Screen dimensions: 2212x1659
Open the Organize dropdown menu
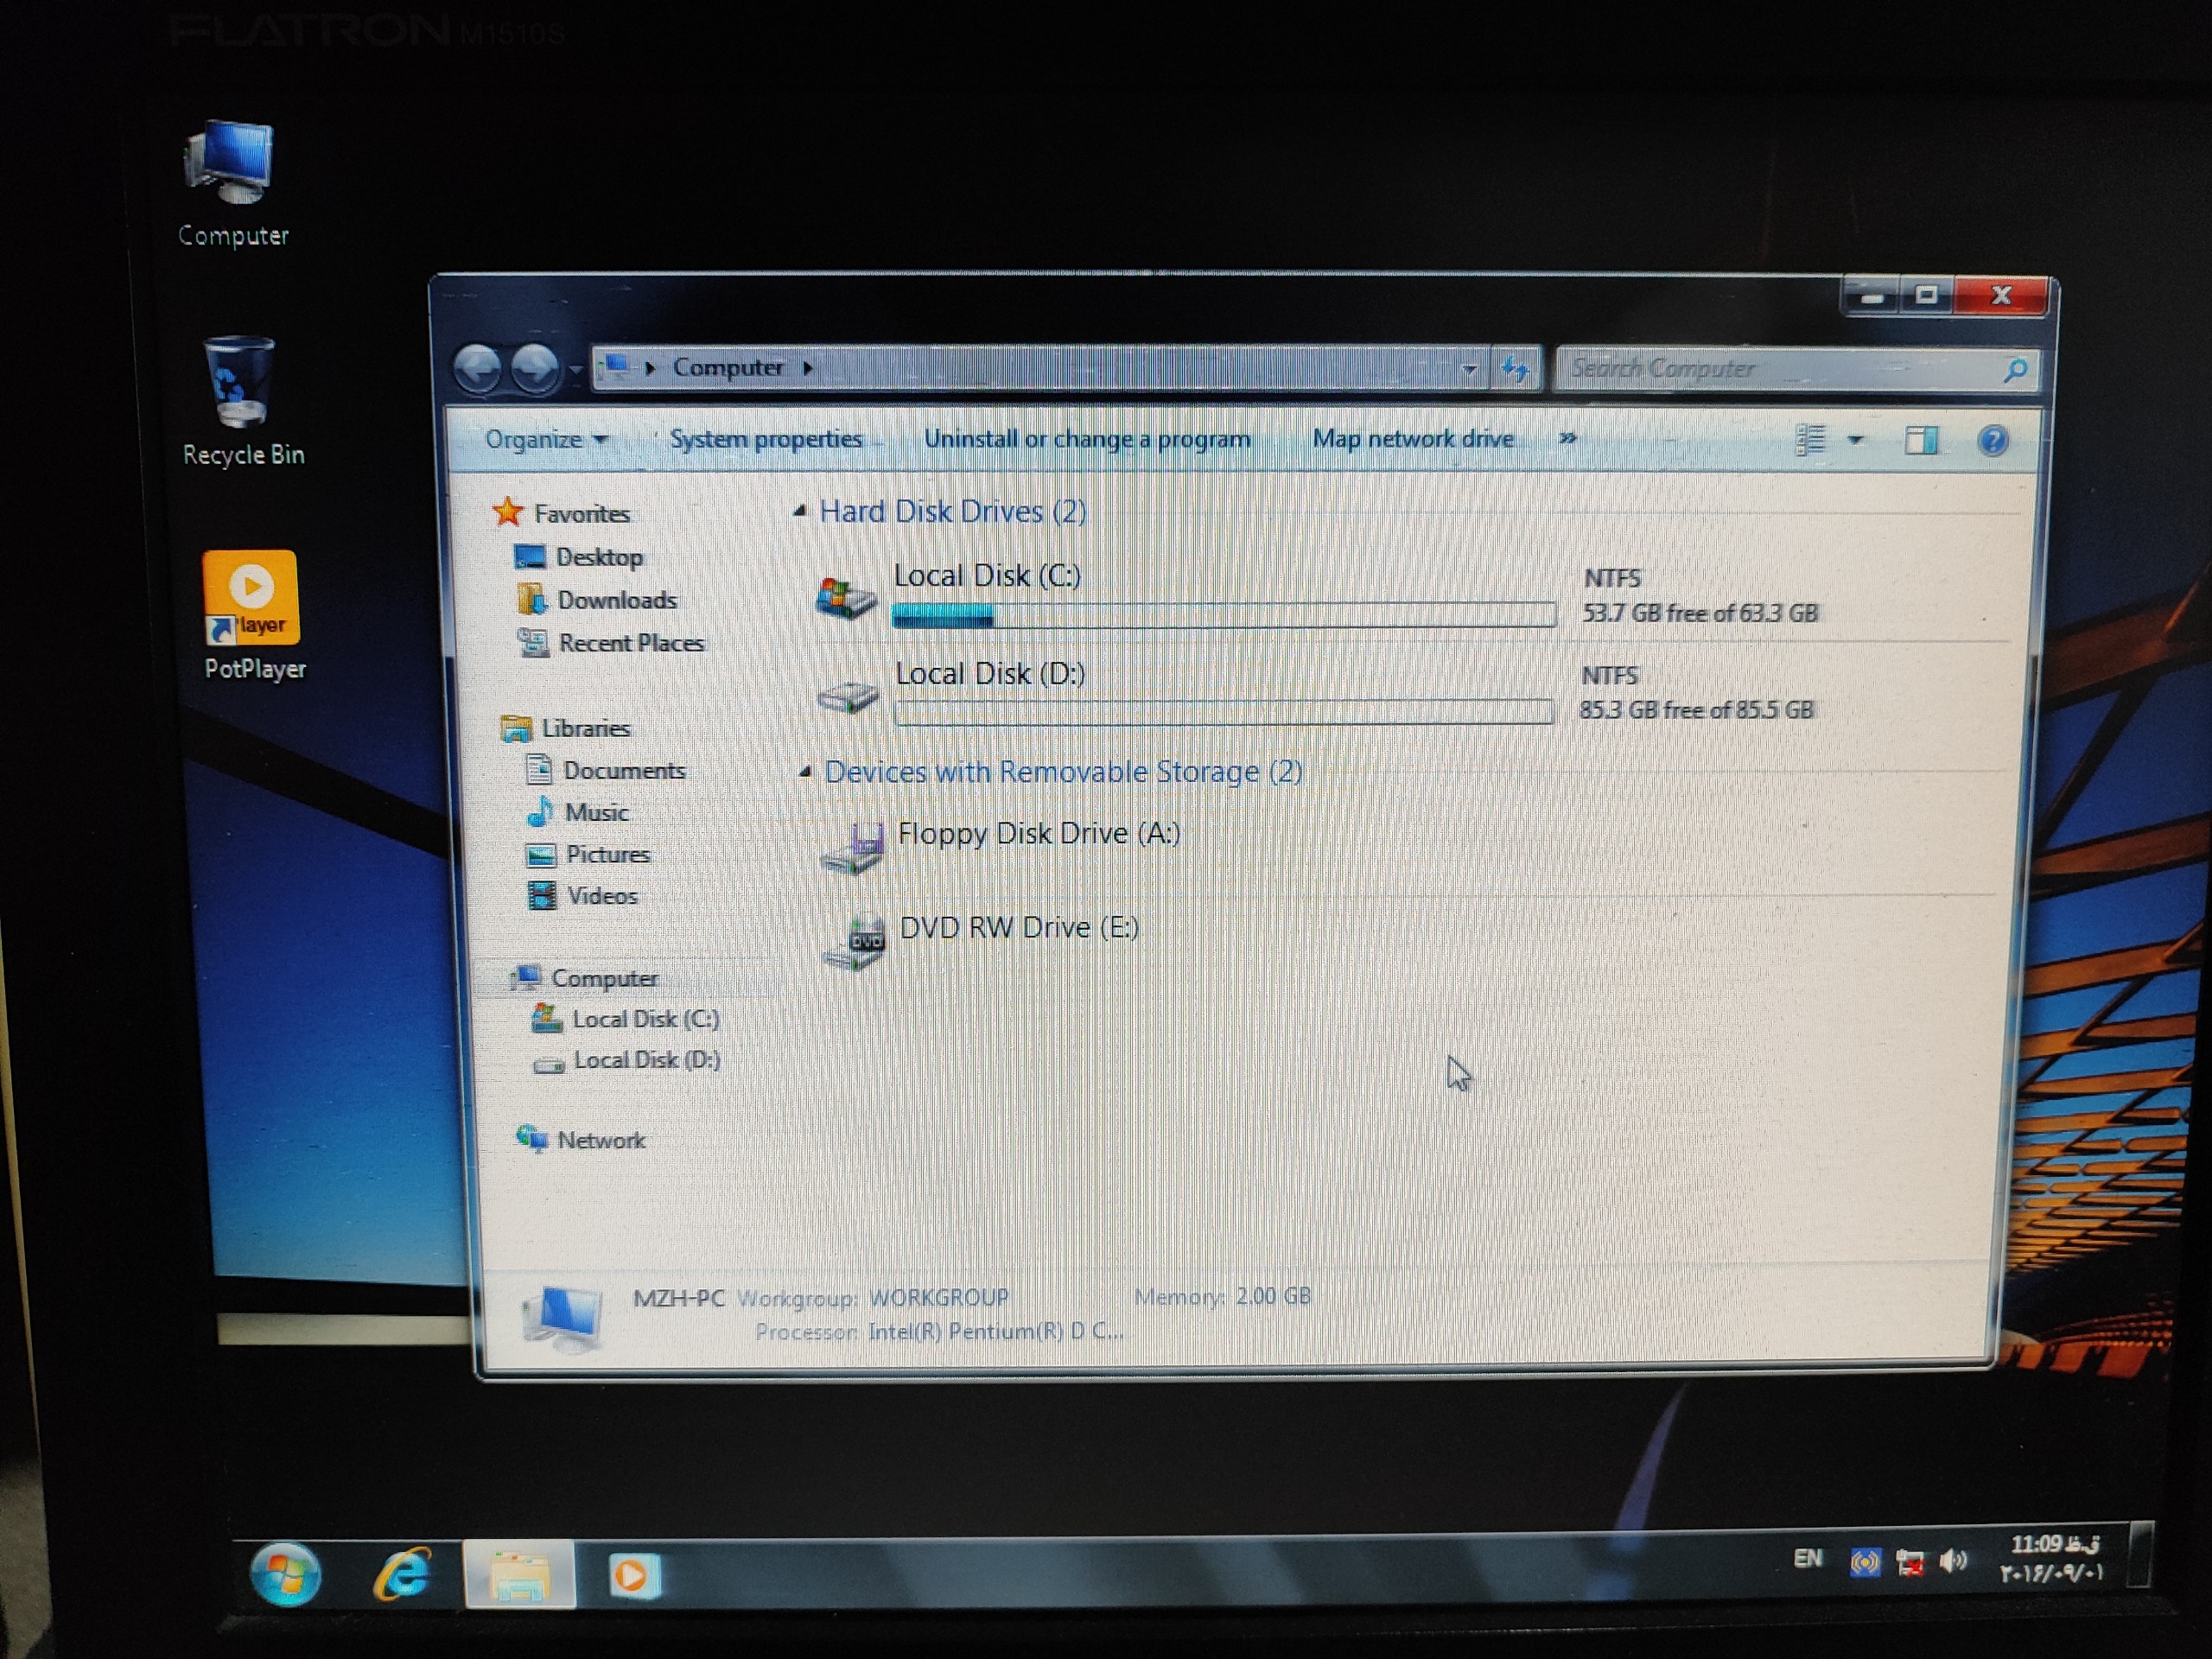pos(546,439)
